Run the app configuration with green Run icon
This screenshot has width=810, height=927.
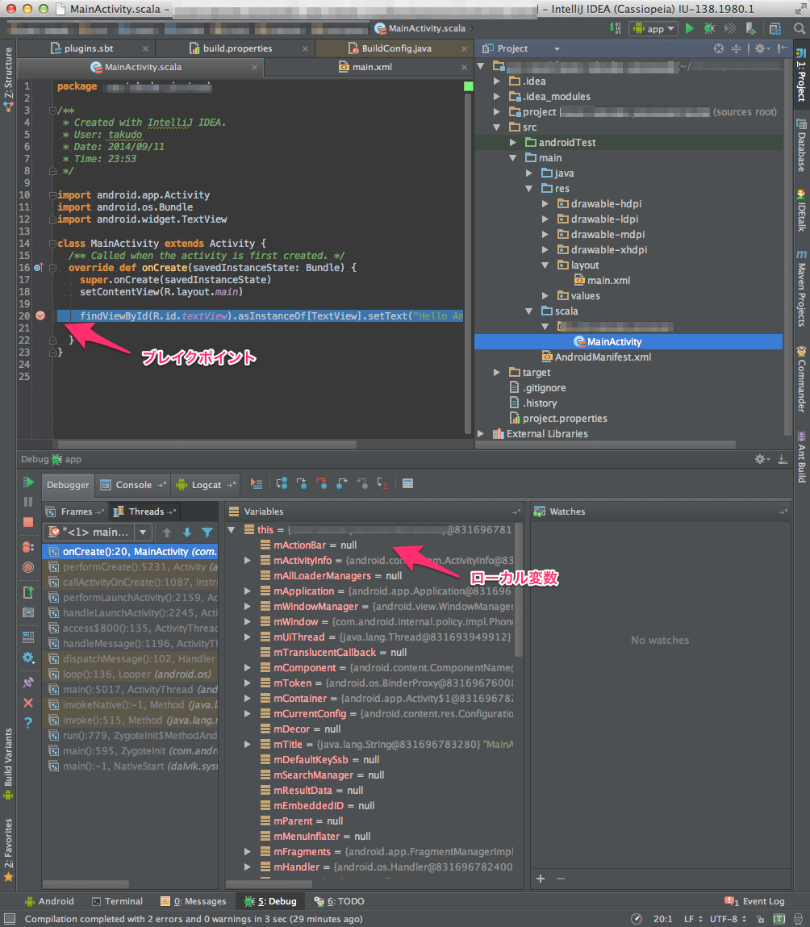click(x=690, y=28)
